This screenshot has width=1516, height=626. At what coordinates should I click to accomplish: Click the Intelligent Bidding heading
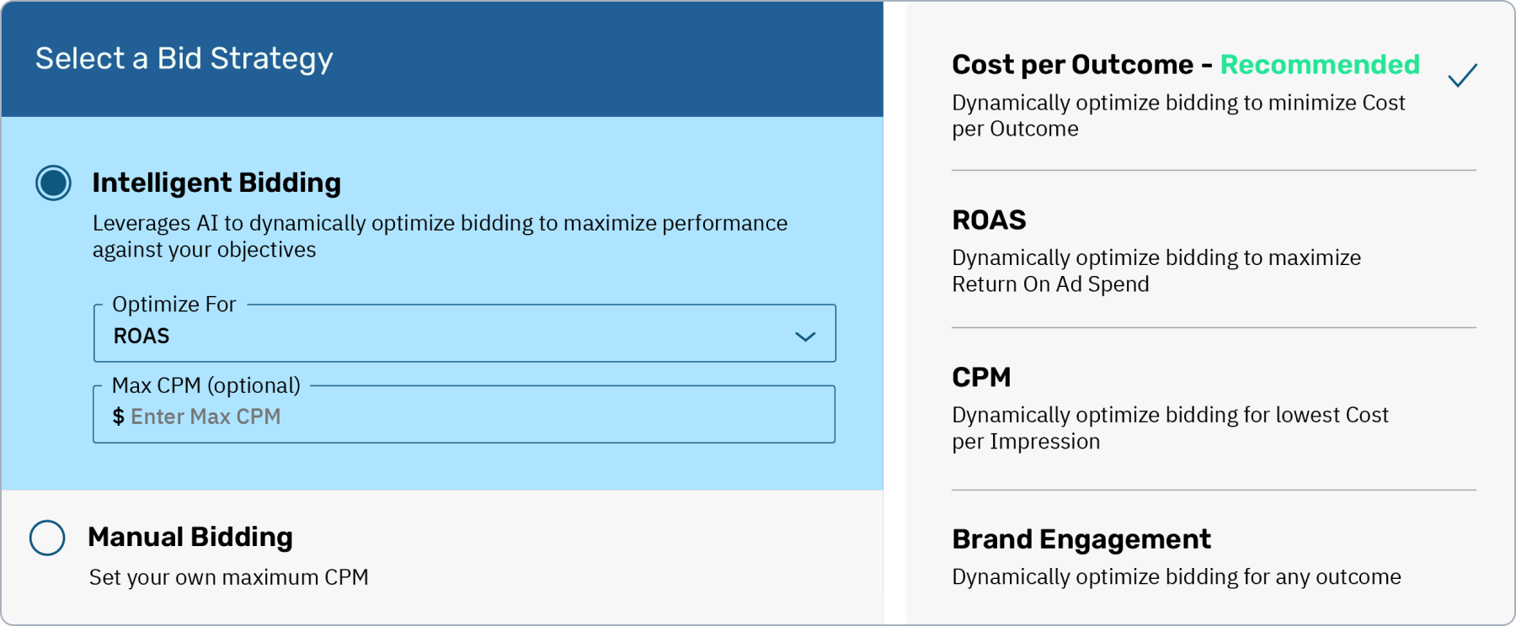point(216,183)
